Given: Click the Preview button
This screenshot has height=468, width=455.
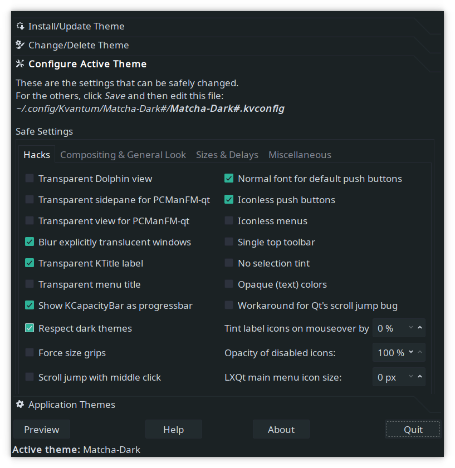Looking at the screenshot, I should [x=42, y=429].
